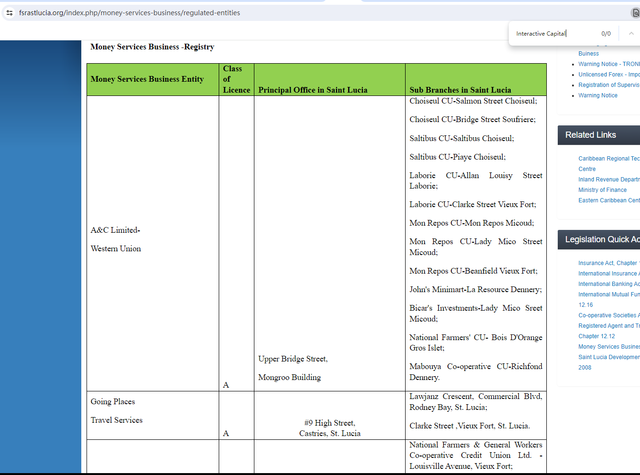Screen dimensions: 640x475
Task: Open the Eastern Caribbean Central link
Action: (x=609, y=200)
